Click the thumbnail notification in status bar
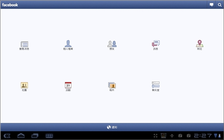 164,135
